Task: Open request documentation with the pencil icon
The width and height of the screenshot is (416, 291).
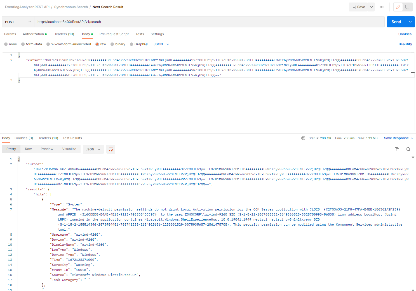Action: coord(398,7)
